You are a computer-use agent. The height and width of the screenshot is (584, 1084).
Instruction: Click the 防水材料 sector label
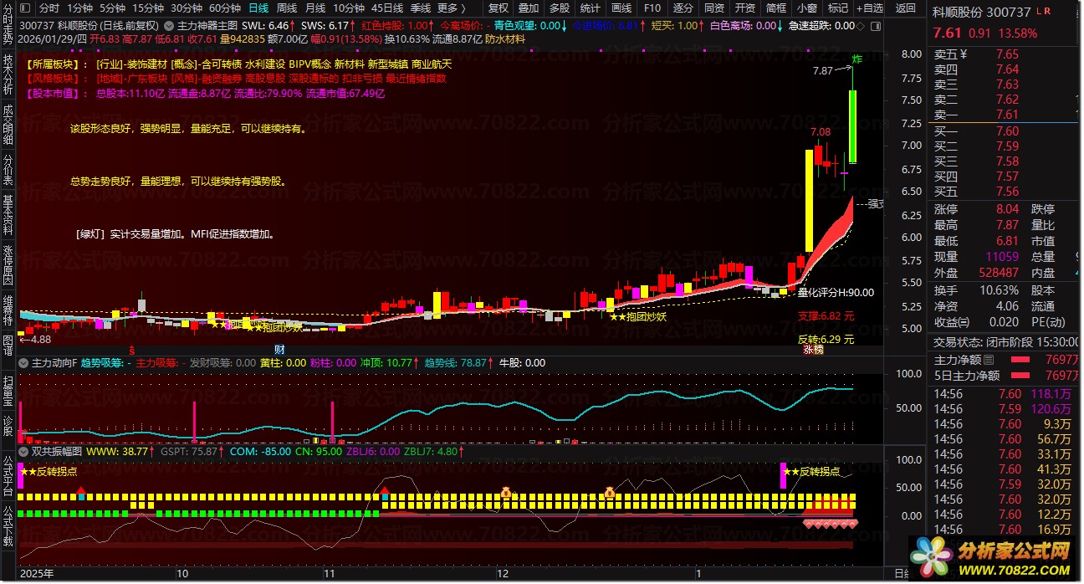(x=506, y=38)
